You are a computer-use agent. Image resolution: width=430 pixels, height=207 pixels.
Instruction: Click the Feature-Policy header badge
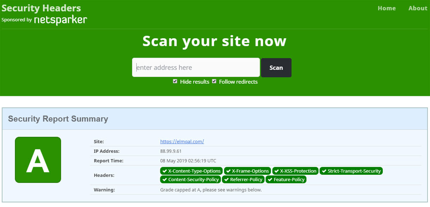[286, 180]
